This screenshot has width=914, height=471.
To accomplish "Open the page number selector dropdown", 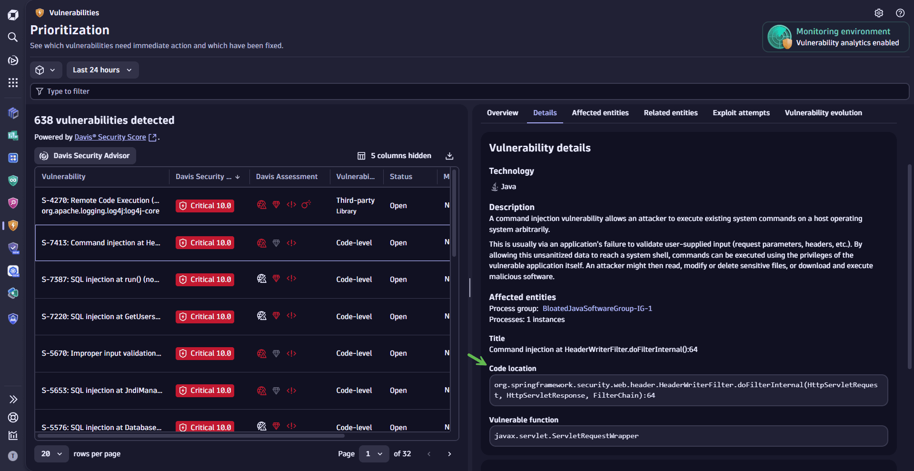I will (x=374, y=454).
